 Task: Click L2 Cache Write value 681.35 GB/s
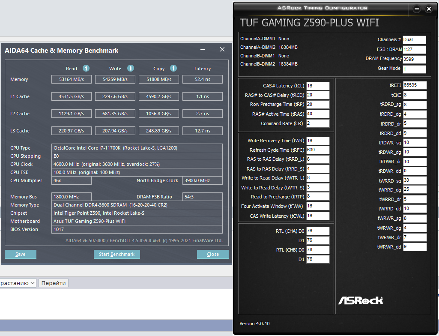(115, 114)
